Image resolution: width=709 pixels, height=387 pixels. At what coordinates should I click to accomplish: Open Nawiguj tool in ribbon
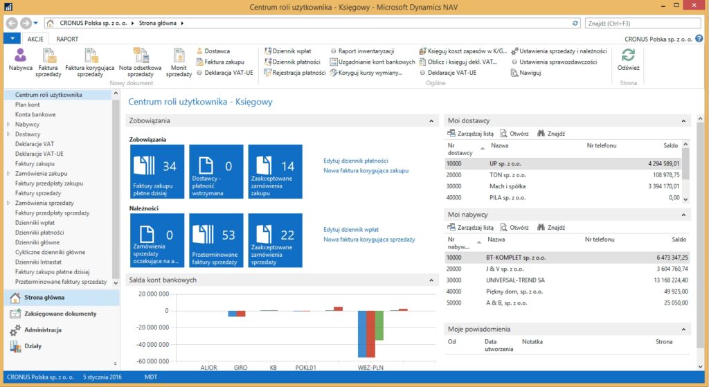click(x=526, y=72)
